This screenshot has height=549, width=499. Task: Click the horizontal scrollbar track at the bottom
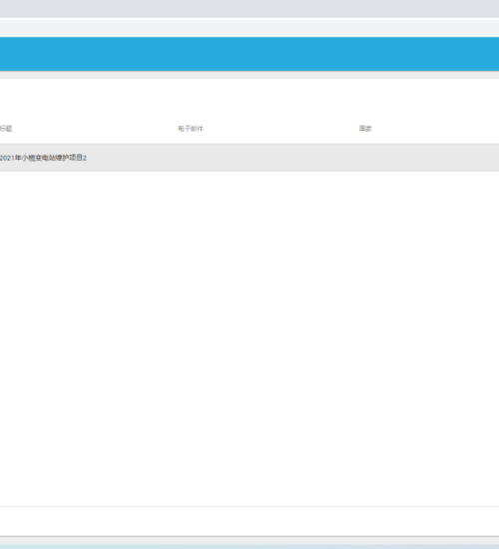pyautogui.click(x=249, y=540)
